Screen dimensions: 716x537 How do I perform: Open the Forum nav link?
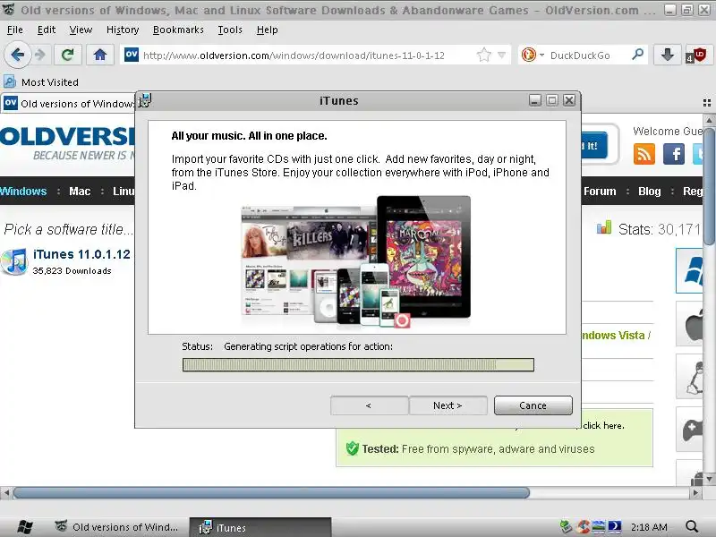(x=600, y=192)
